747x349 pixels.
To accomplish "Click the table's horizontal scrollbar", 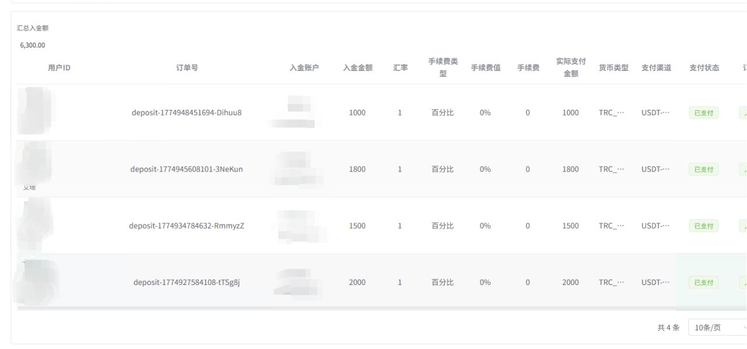I will [349, 308].
